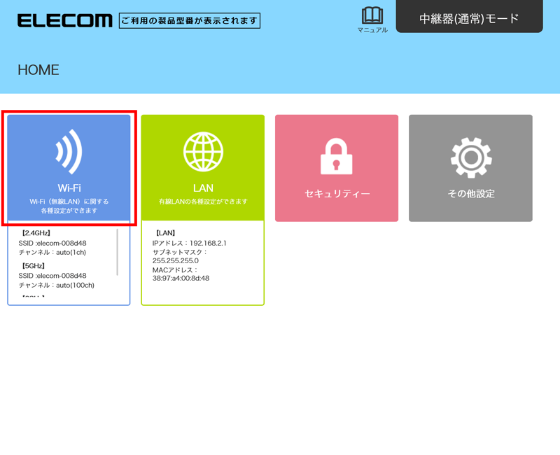Open the 中継器(通常)モード mode button
The height and width of the screenshot is (455, 560).
tap(469, 18)
